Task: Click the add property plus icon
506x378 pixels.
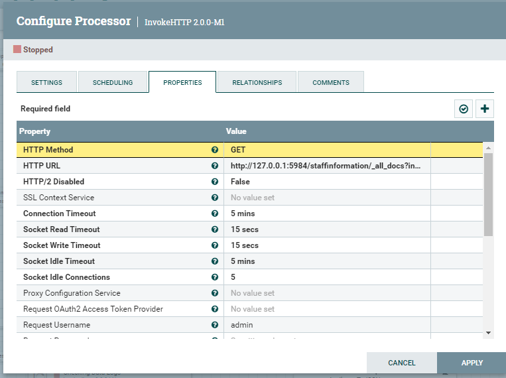Action: (x=485, y=109)
